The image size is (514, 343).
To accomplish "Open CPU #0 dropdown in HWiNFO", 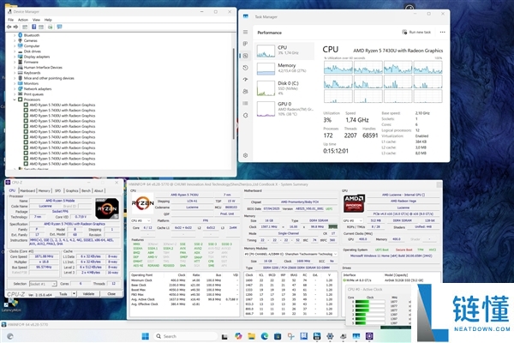I will click(x=140, y=220).
